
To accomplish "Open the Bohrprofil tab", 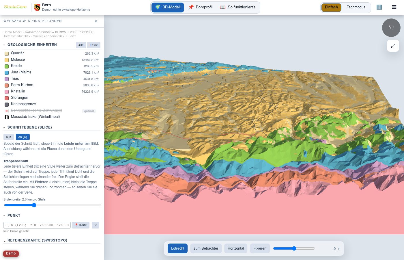I will 201,7.
